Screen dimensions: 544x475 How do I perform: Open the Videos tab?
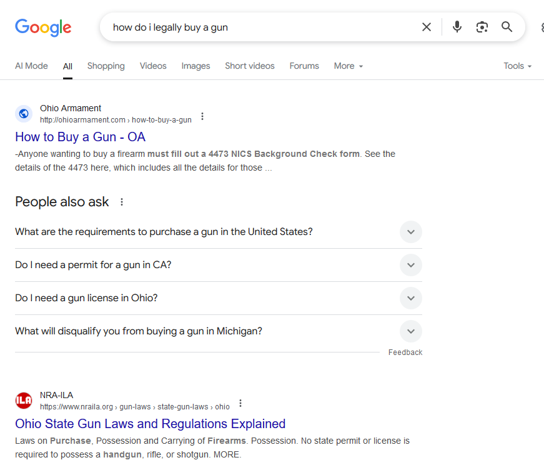tap(153, 66)
